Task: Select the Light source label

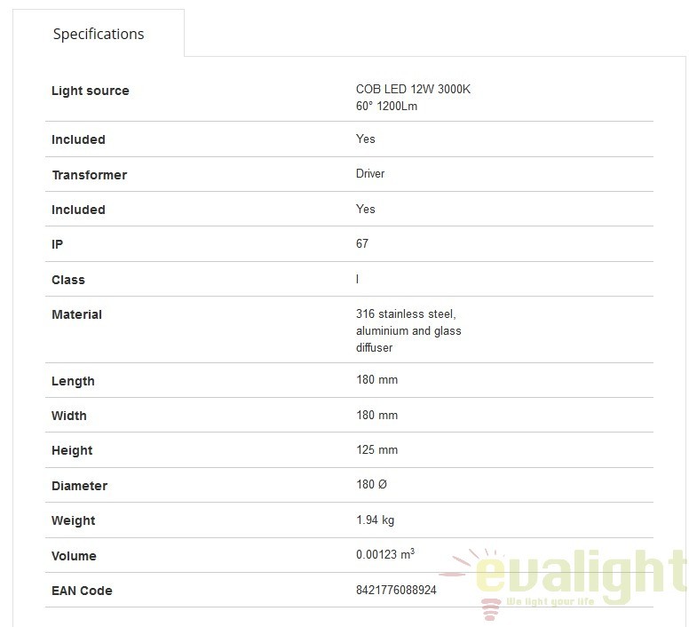Action: (90, 91)
